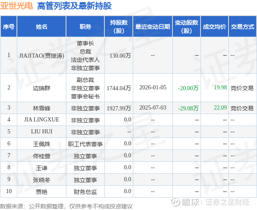Click the 成交均价 column header

pos(214,27)
